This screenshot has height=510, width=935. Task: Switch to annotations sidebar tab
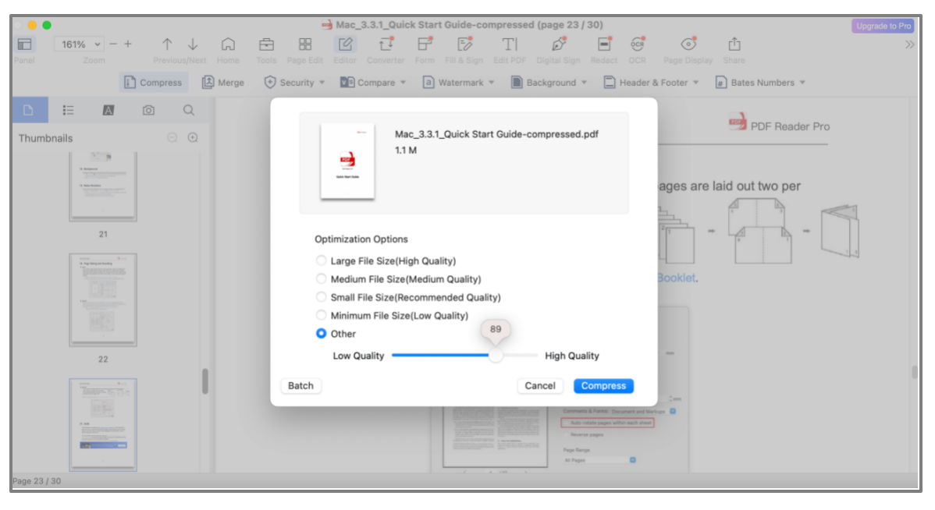(108, 110)
